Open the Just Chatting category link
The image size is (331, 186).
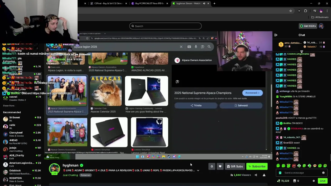tap(70, 175)
